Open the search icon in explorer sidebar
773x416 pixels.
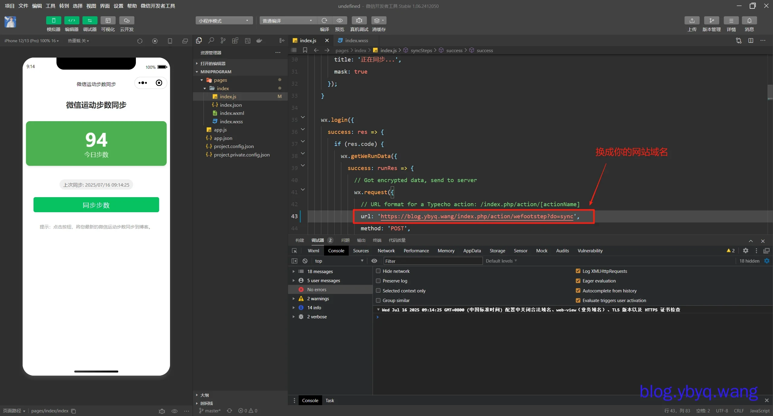pyautogui.click(x=211, y=40)
